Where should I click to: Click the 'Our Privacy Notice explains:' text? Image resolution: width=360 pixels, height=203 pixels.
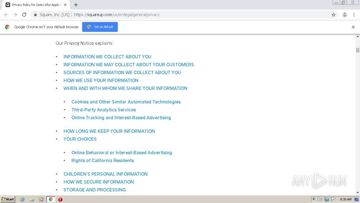(x=84, y=43)
